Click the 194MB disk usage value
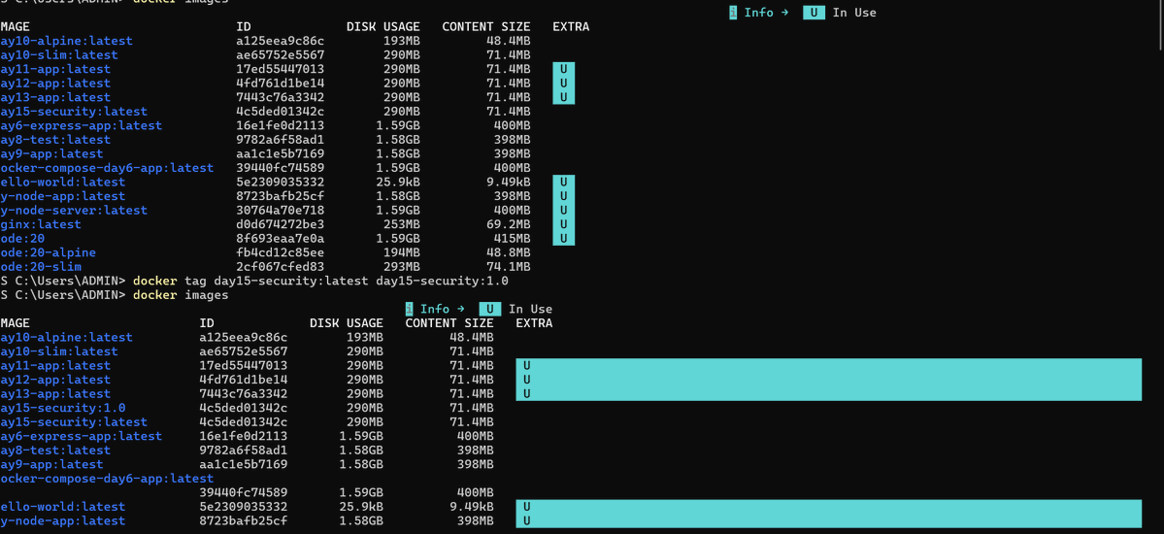Image resolution: width=1164 pixels, height=534 pixels. (x=402, y=252)
